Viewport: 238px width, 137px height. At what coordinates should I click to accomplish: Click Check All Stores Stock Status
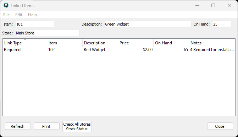(77, 126)
